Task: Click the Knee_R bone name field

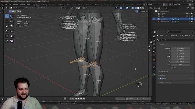Action: (x=177, y=40)
